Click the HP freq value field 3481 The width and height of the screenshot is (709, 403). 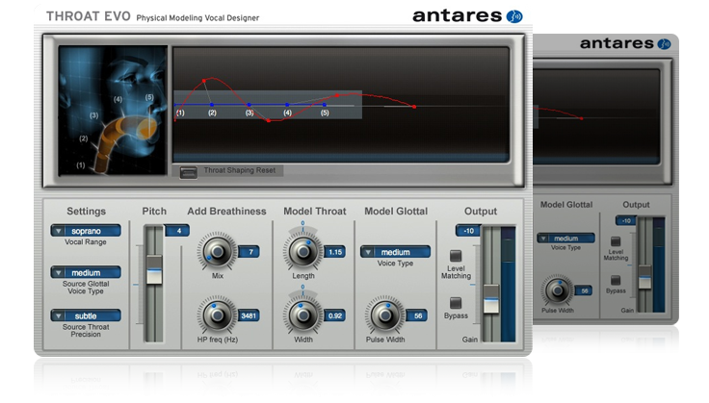click(249, 315)
